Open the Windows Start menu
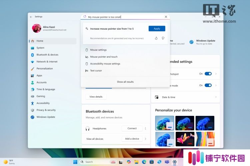The image size is (250, 166). coord(75,162)
